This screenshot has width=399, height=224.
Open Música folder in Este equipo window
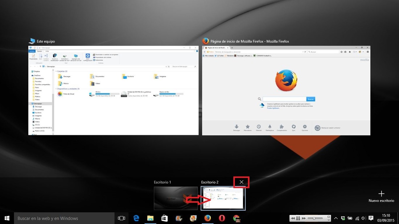pyautogui.click(x=63, y=83)
